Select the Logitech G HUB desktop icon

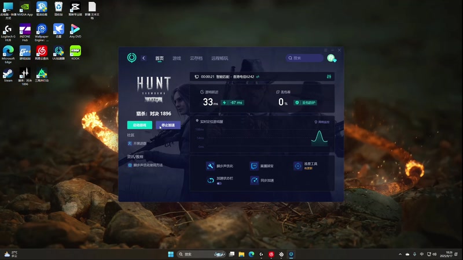pos(8,32)
